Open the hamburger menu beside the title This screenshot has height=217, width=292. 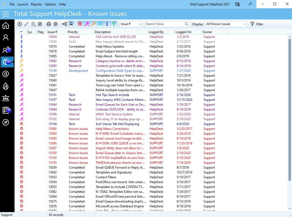[x=6, y=14]
